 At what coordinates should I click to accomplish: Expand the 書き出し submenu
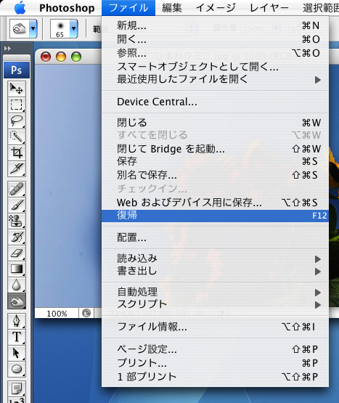click(x=215, y=271)
